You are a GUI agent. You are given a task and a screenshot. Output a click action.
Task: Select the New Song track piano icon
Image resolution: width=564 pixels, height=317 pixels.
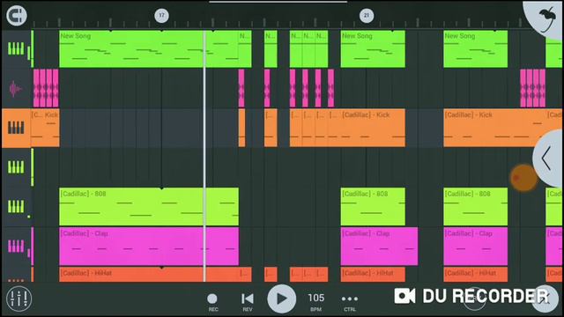pyautogui.click(x=16, y=48)
